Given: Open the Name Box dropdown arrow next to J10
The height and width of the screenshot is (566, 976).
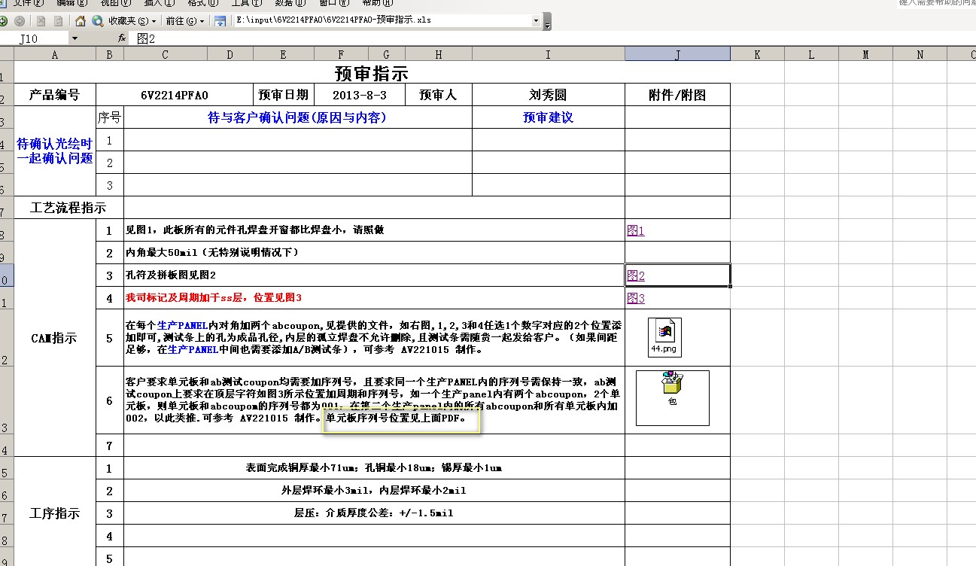Looking at the screenshot, I should (74, 38).
